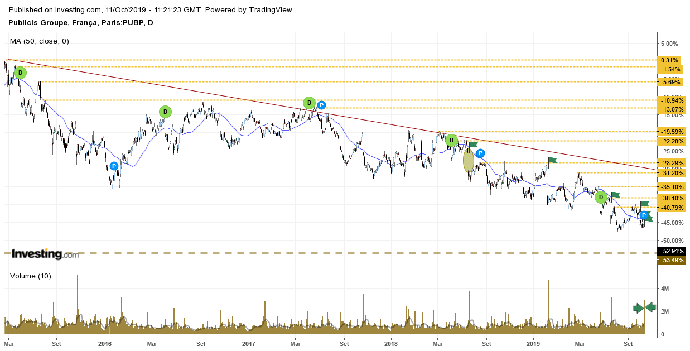Viewport: 690px width, 351px height.
Task: Click the -31.20% level label
Action: coord(672,173)
